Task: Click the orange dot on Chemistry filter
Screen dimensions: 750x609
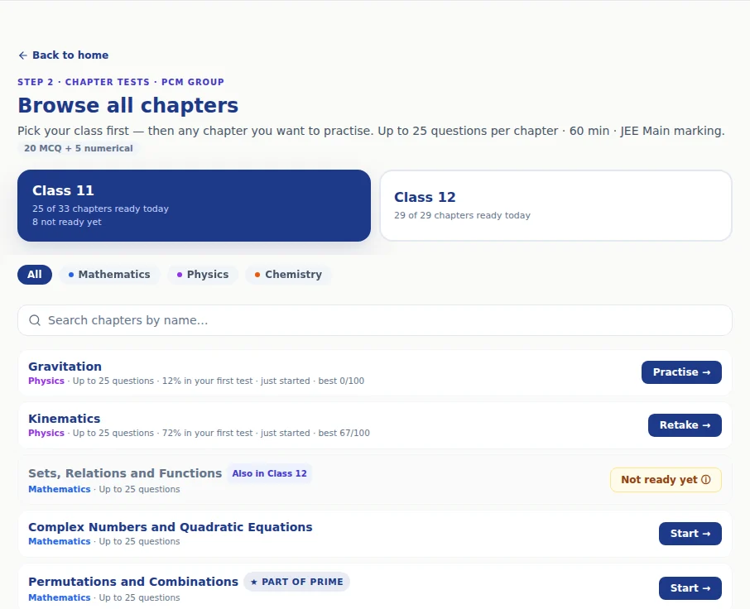Action: tap(257, 275)
